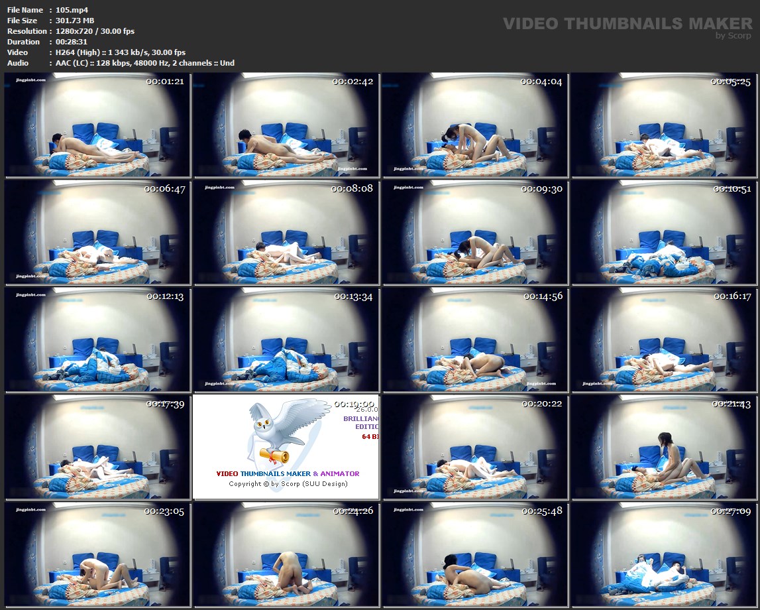The height and width of the screenshot is (610, 760).
Task: Click the Copyright Scorp (SUU Design) line
Action: (288, 483)
